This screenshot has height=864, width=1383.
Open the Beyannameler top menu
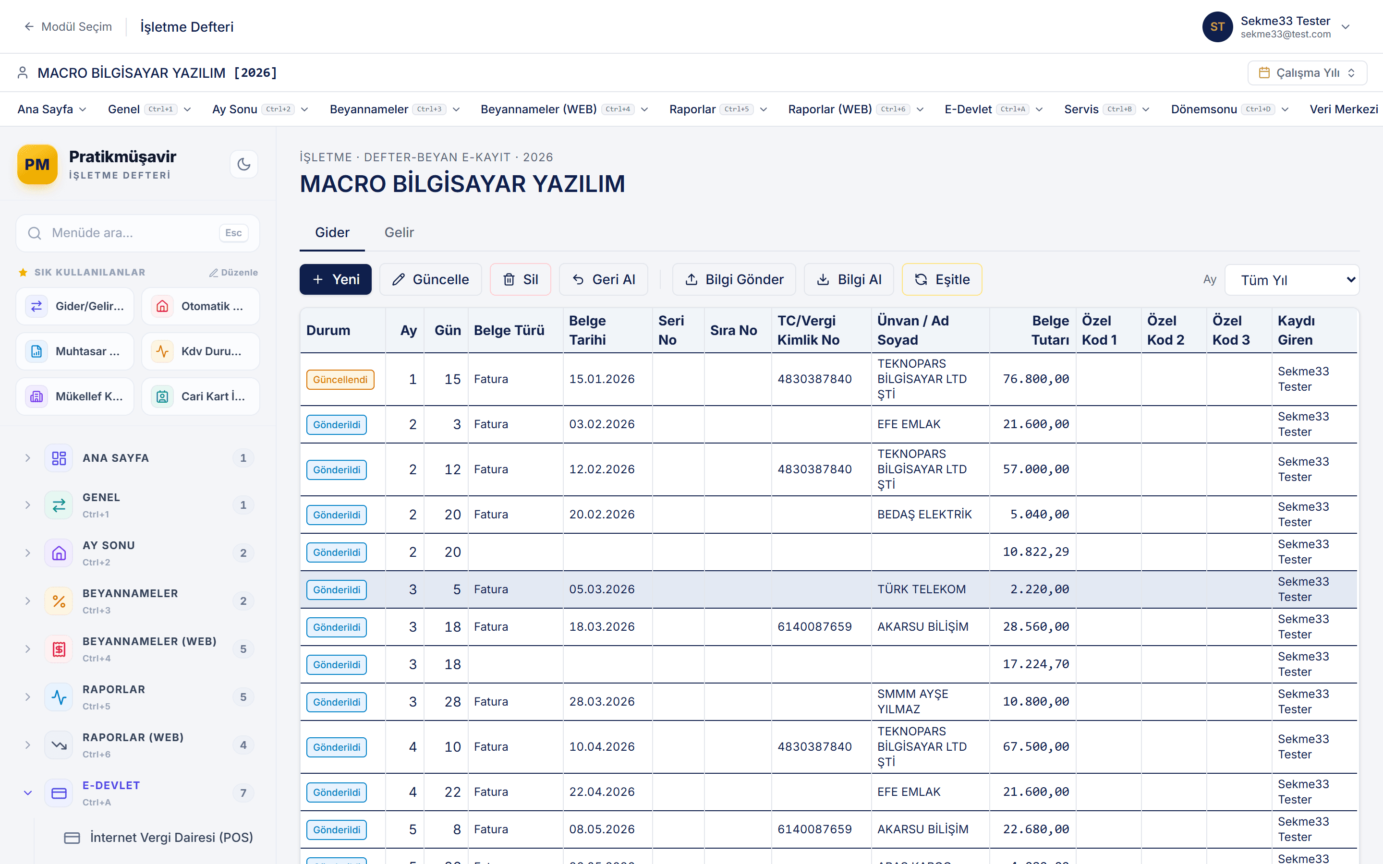click(x=395, y=109)
